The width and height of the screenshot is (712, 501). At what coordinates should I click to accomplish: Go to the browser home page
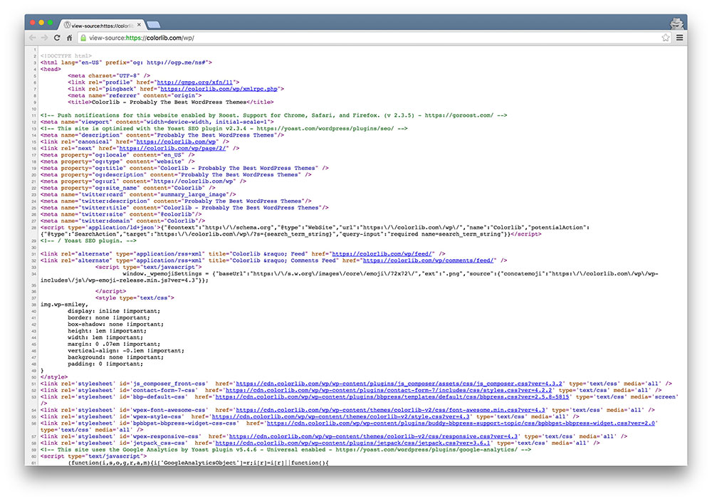pos(69,38)
